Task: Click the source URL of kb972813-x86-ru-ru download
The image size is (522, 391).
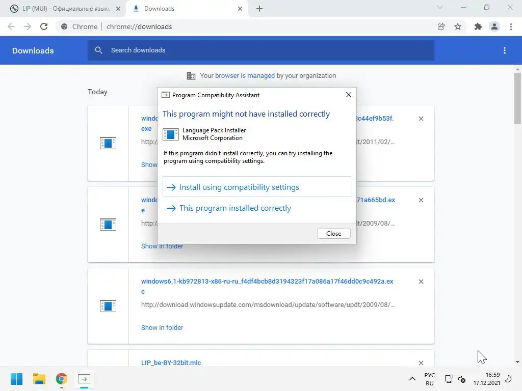Action: pos(268,304)
